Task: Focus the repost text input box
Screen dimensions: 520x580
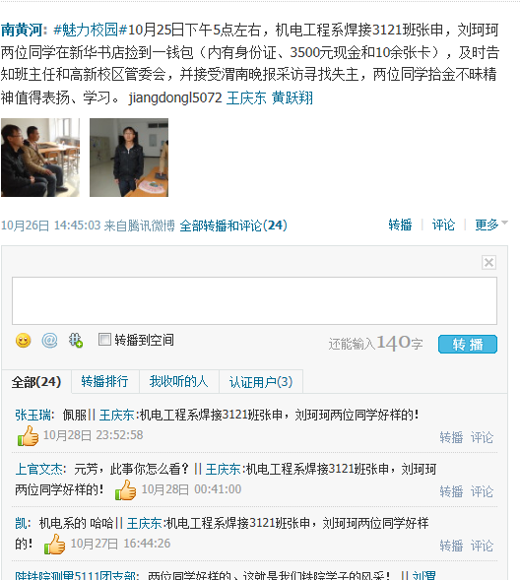Action: [254, 300]
